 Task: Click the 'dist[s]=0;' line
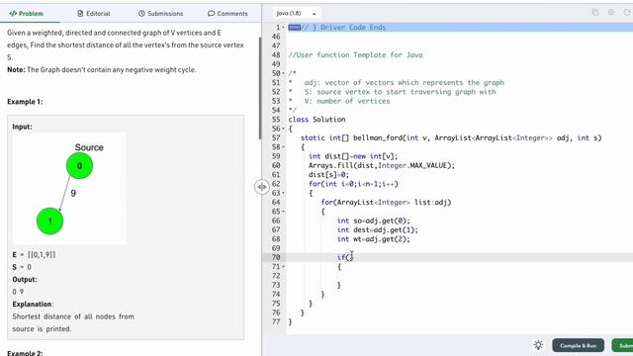click(x=328, y=174)
